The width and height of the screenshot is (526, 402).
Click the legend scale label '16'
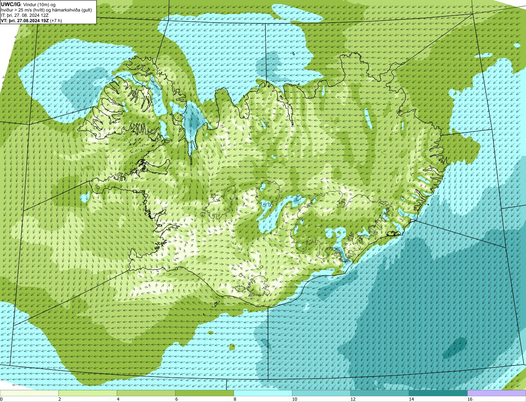[469, 399]
